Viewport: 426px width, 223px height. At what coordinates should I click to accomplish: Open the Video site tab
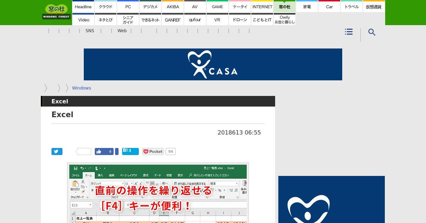pos(83,20)
